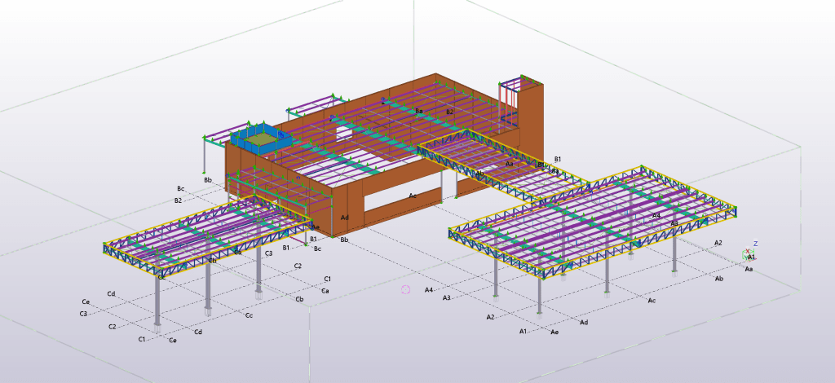
Task: Click the XYZ coordinate axis symbol
Action: coord(748,253)
